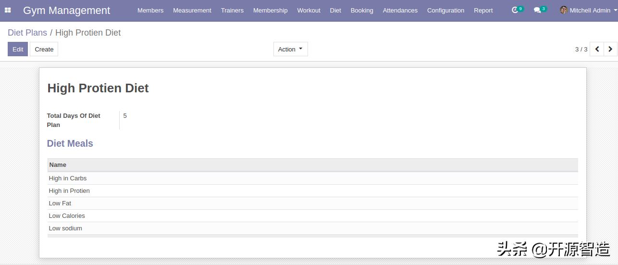The width and height of the screenshot is (618, 265).
Task: Open the Low Calories meal row
Action: point(67,216)
